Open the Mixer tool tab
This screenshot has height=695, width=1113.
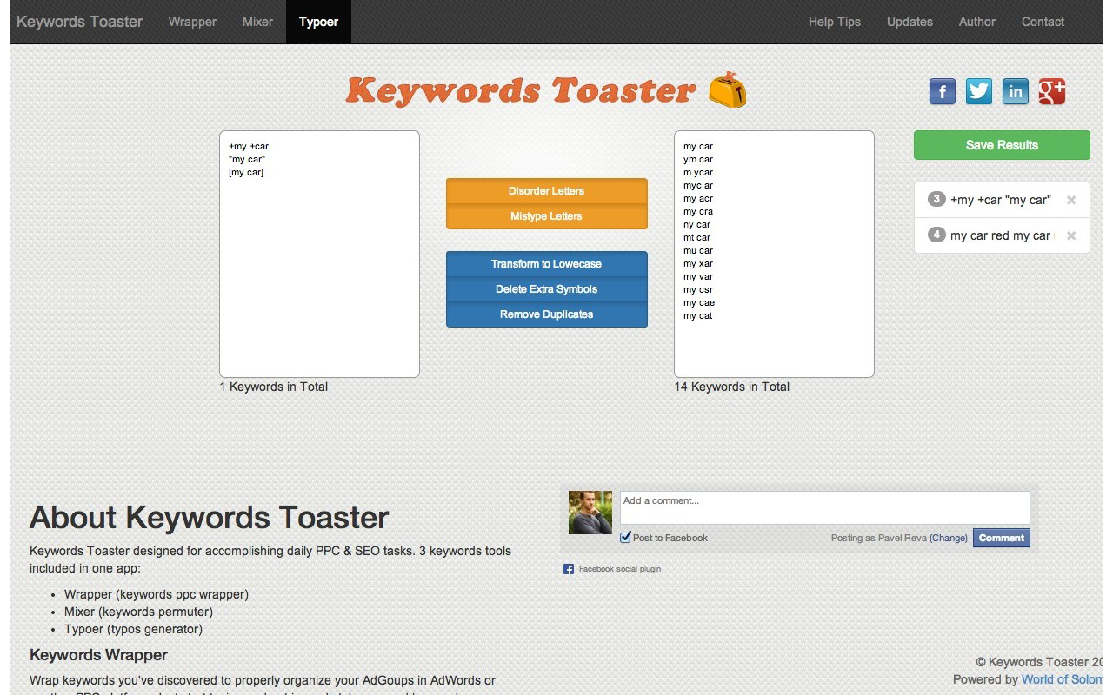point(257,22)
